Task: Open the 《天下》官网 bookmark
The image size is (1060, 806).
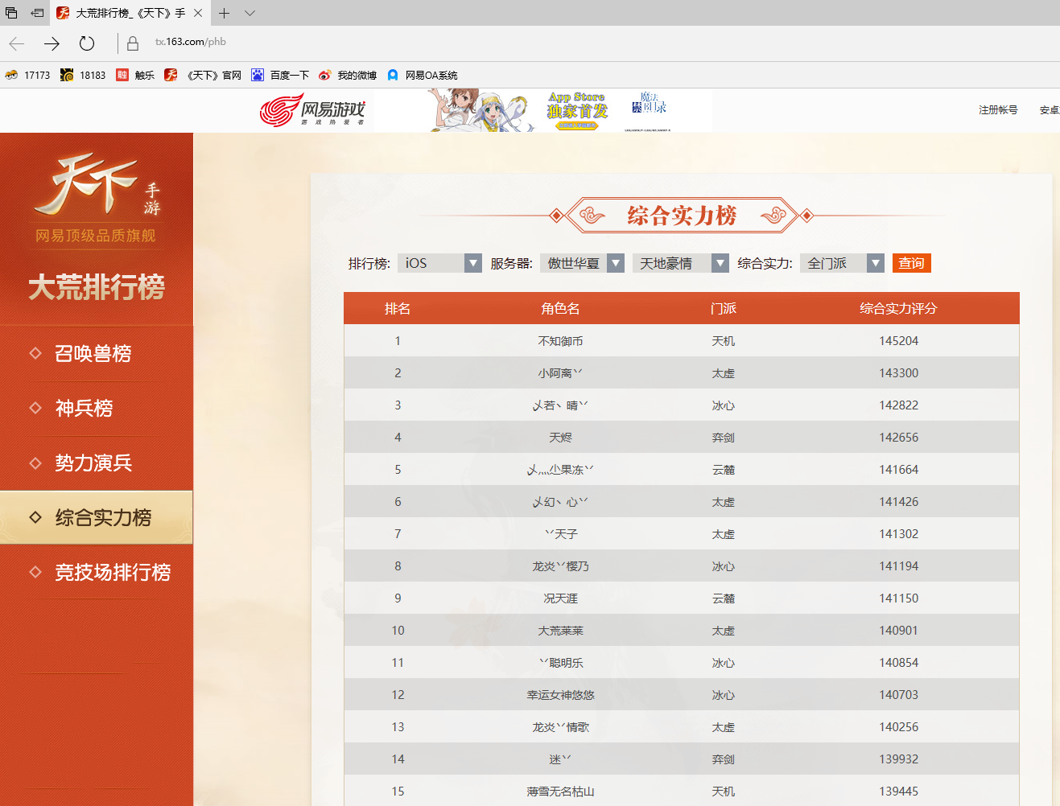Action: [203, 75]
